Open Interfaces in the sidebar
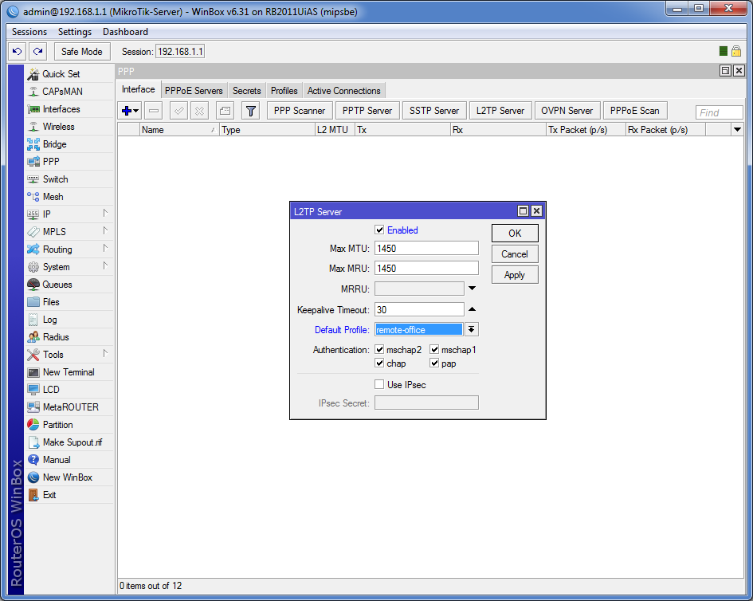753x601 pixels. click(69, 109)
